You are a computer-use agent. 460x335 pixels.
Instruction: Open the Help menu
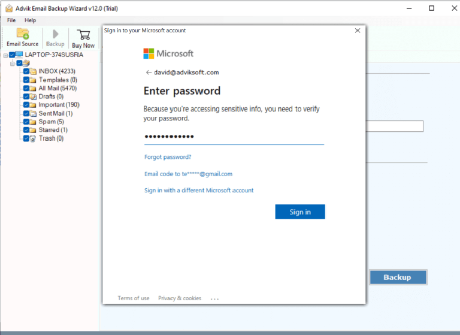[30, 20]
